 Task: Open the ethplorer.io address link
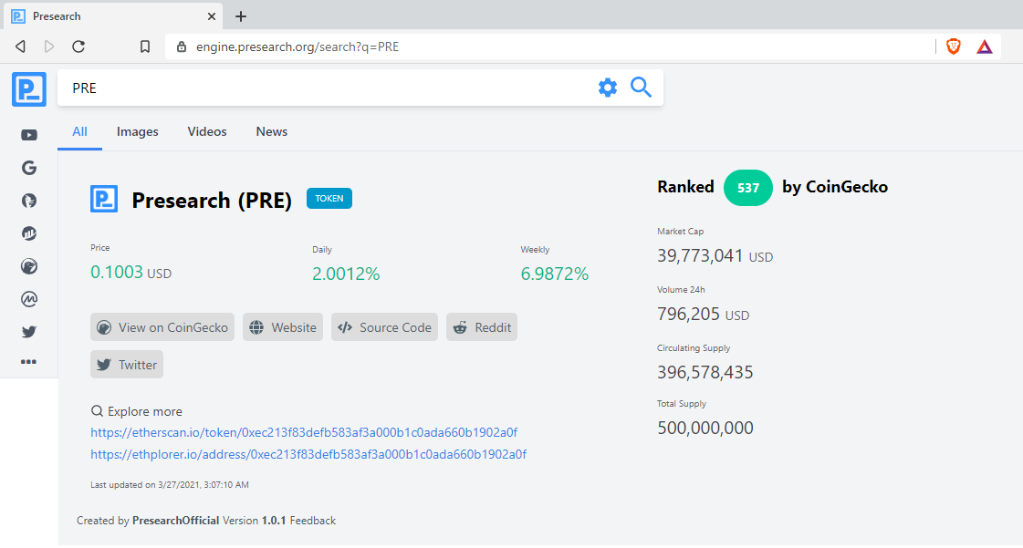308,454
